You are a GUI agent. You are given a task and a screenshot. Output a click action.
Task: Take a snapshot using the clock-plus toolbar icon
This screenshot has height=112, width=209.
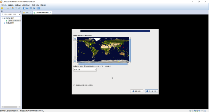coord(13,8)
